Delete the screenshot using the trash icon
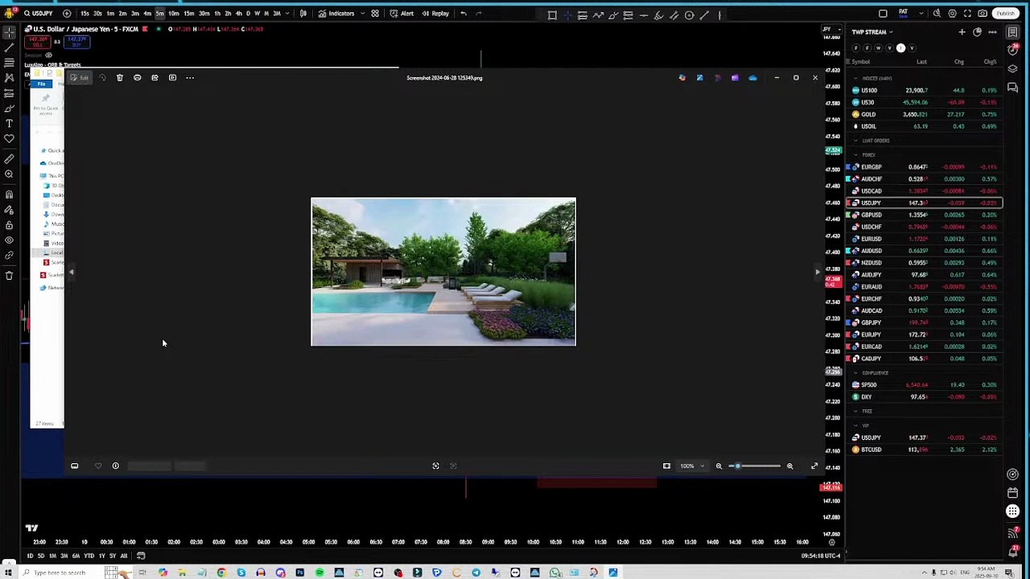Screen dimensions: 1030x579 (x=119, y=78)
